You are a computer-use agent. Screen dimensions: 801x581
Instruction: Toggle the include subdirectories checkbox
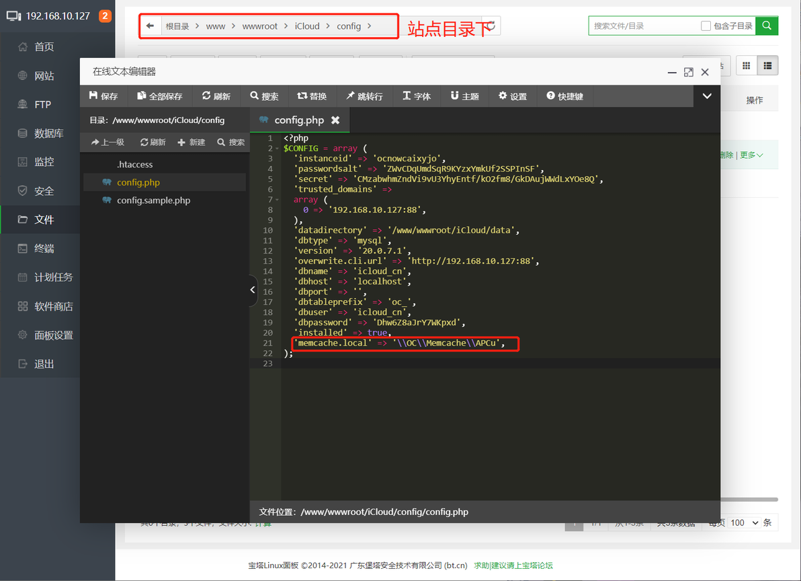click(706, 26)
